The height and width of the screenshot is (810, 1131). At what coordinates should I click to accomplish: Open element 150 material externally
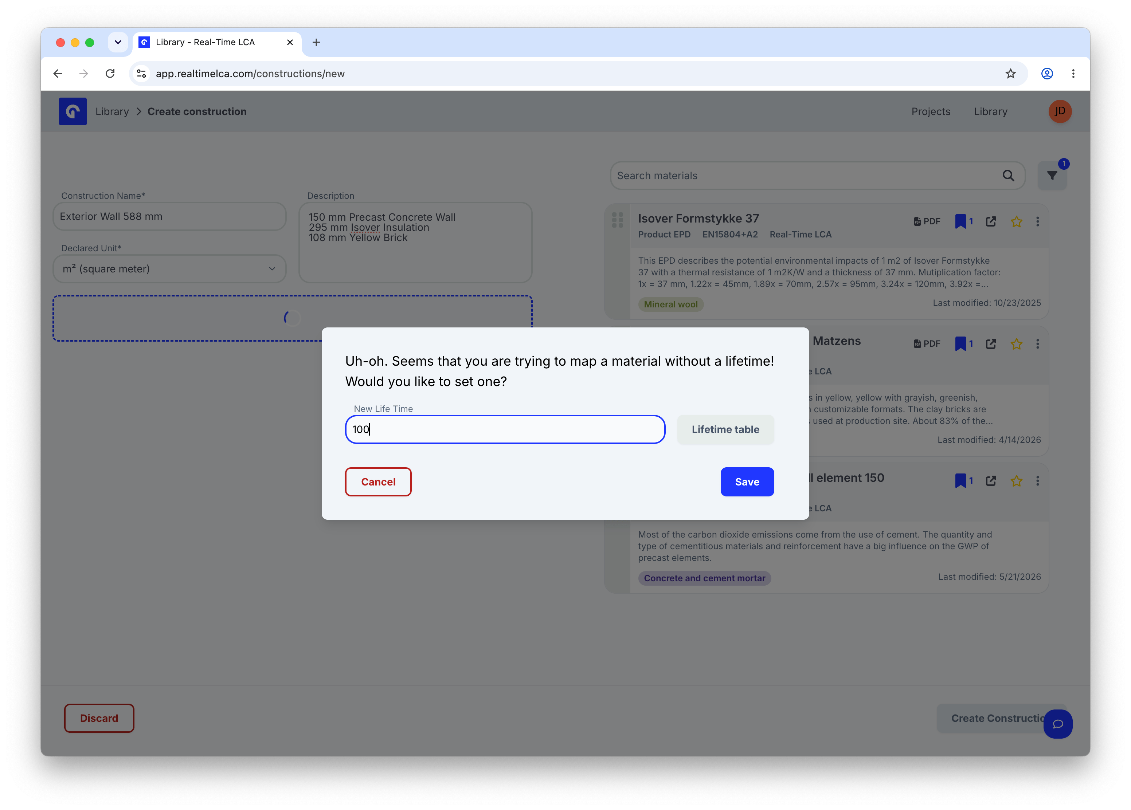(x=990, y=480)
